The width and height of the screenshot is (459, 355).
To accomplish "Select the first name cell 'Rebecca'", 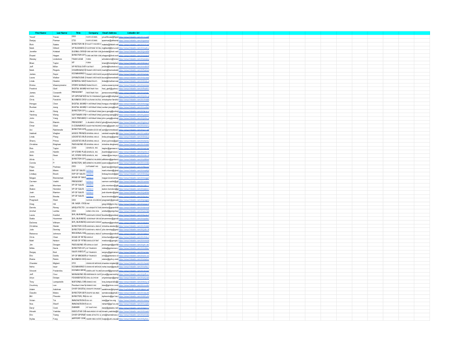I will tap(41, 233).
